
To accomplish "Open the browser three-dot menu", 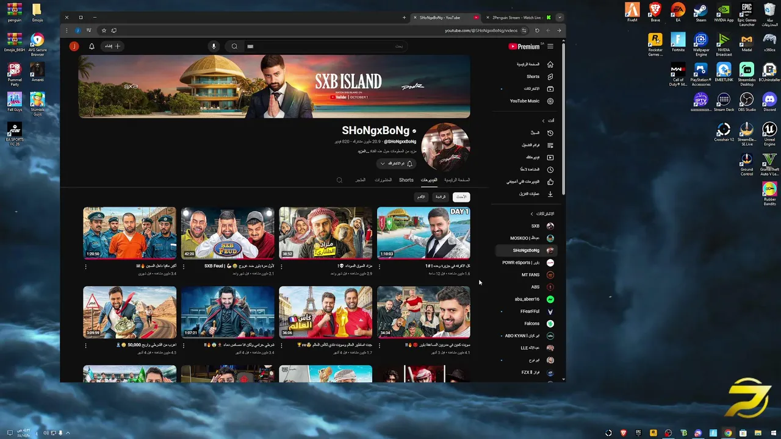I will tap(68, 30).
